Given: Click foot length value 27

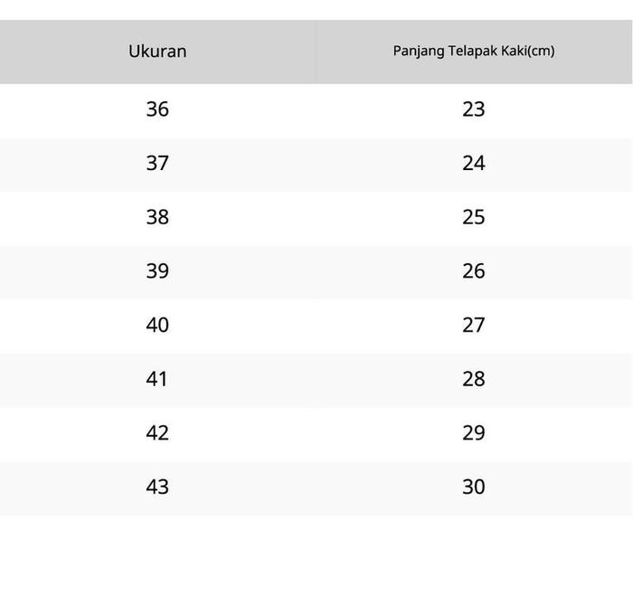Looking at the screenshot, I should 474,325.
